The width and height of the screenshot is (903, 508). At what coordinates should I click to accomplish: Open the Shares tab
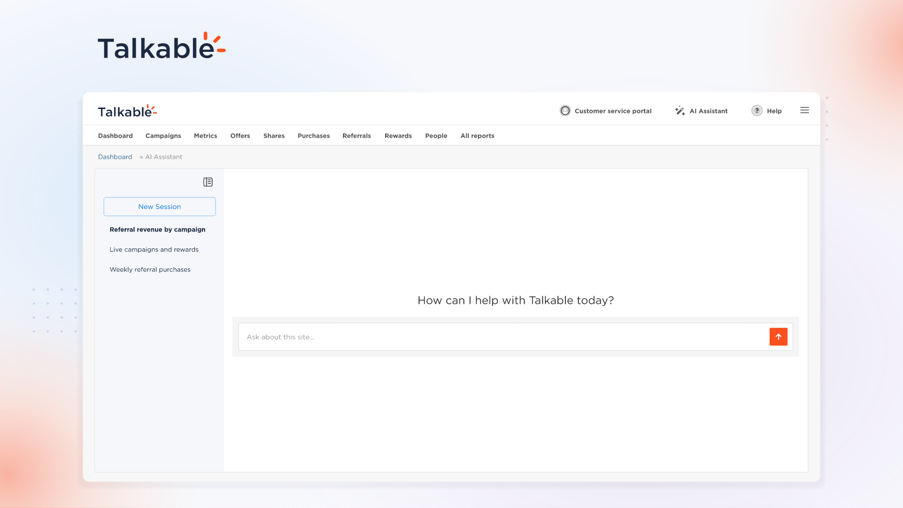[274, 136]
